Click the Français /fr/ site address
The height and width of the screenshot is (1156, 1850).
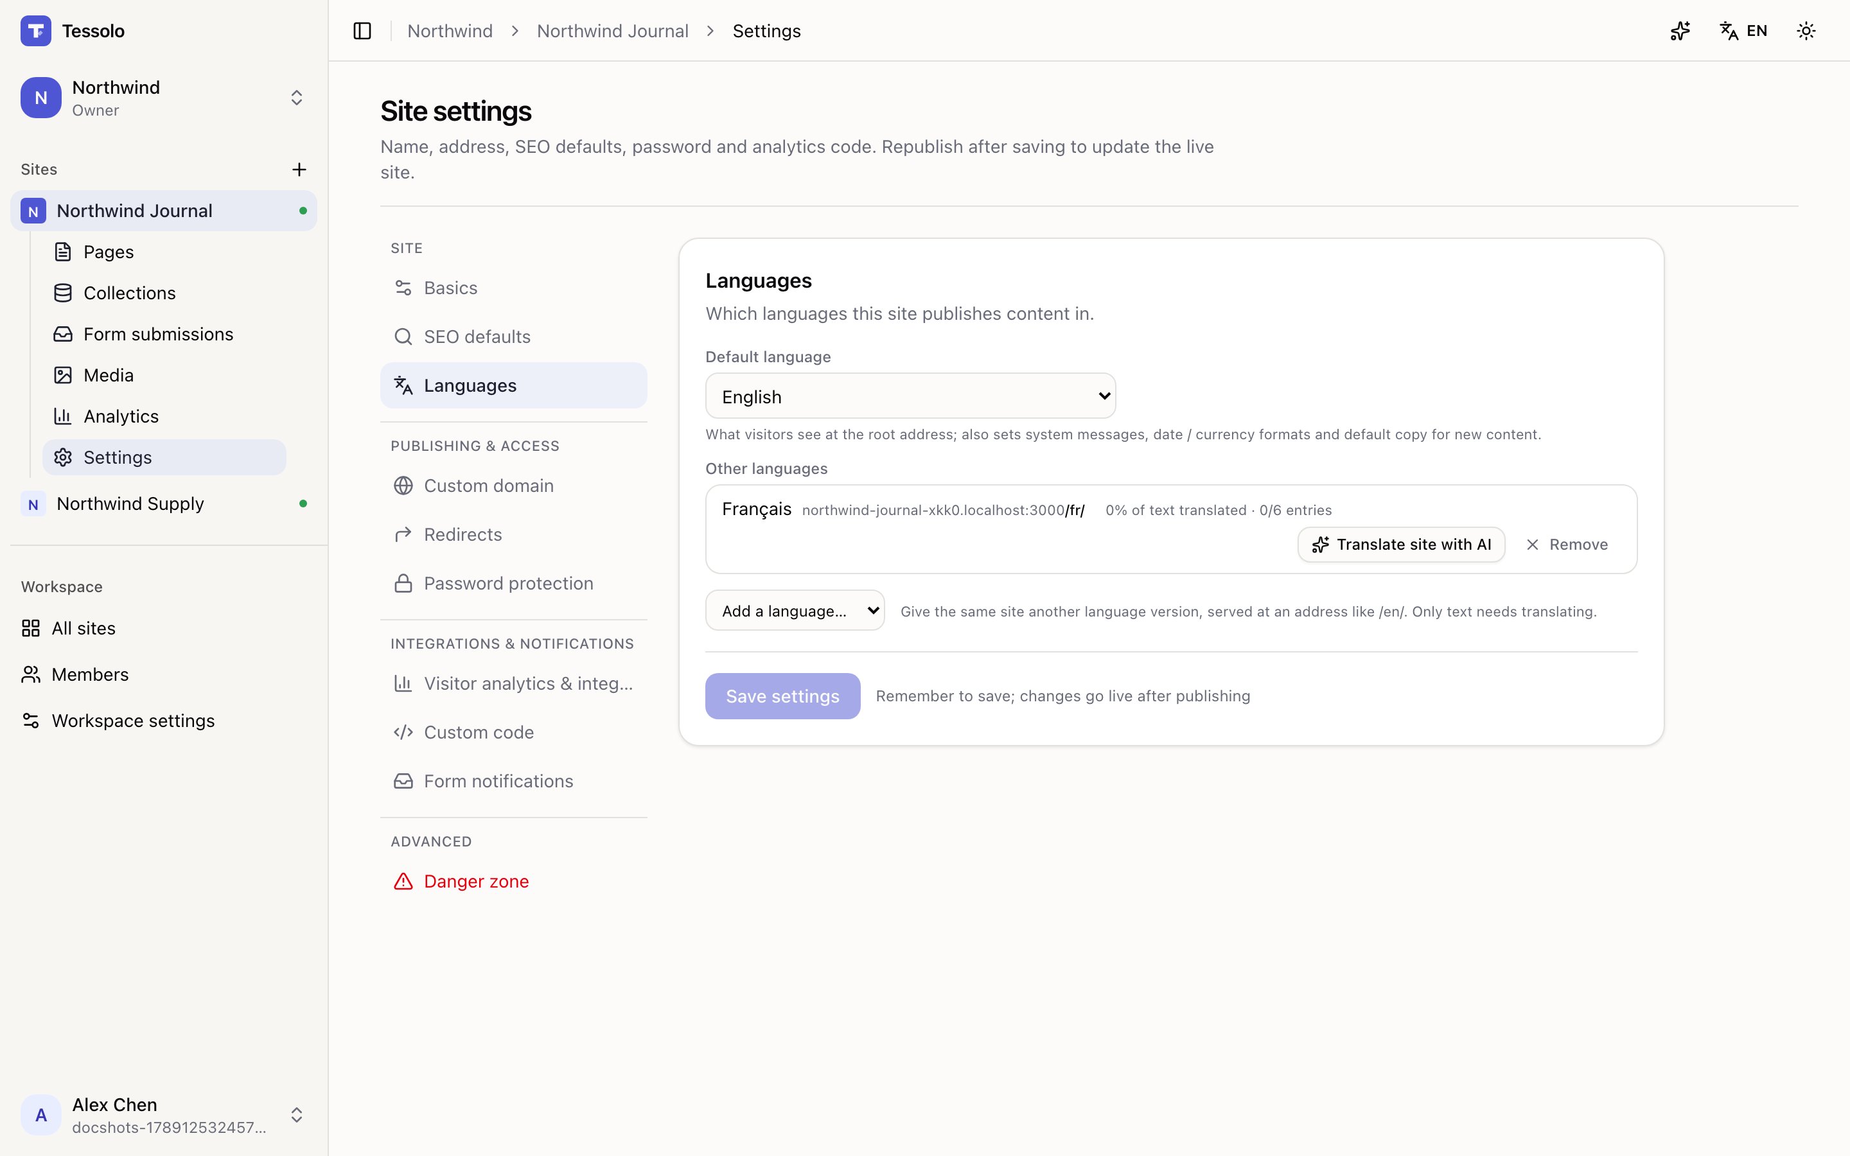pyautogui.click(x=944, y=511)
